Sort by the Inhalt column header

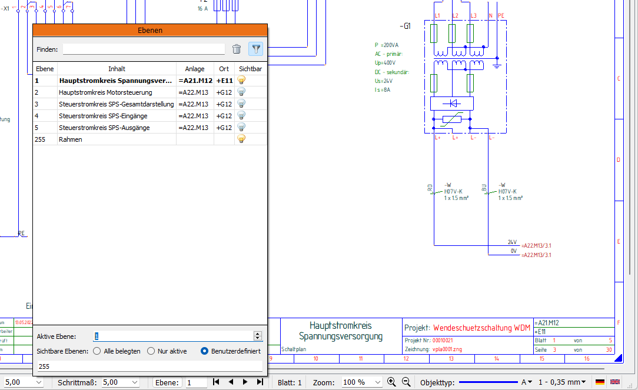(x=117, y=69)
